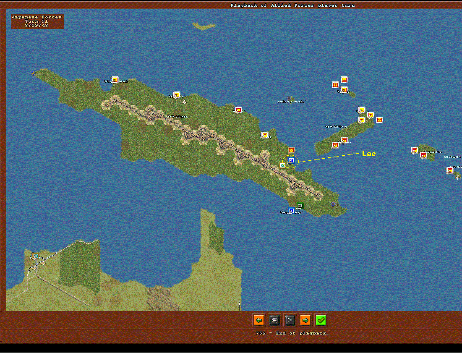The width and height of the screenshot is (462, 353).
Task: Click the Japanese Forces turn 91 info box
Action: coord(37,21)
